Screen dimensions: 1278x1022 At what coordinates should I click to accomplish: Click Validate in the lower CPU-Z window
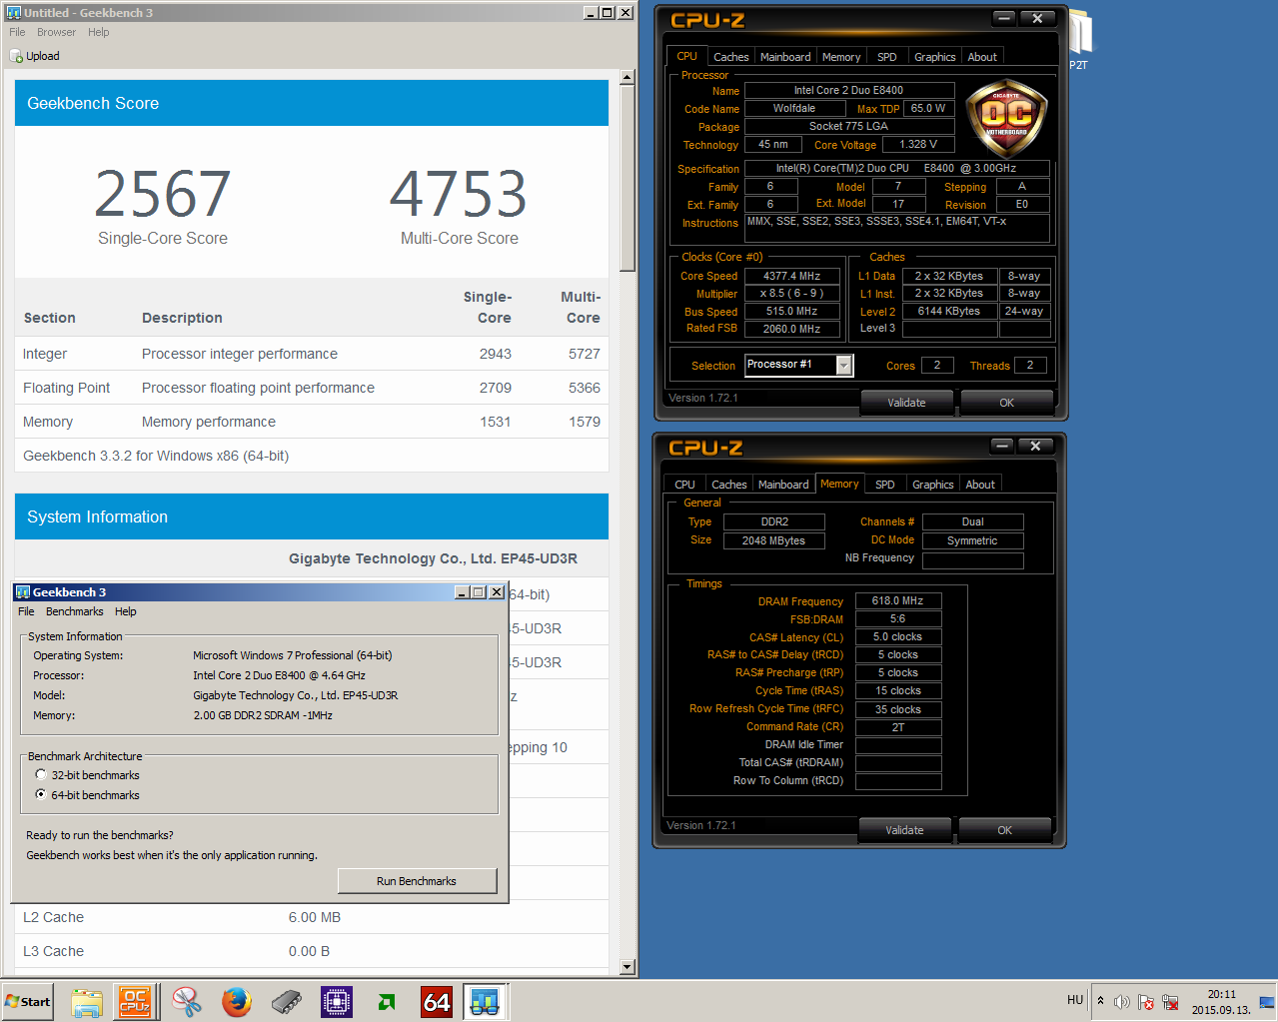[x=904, y=830]
